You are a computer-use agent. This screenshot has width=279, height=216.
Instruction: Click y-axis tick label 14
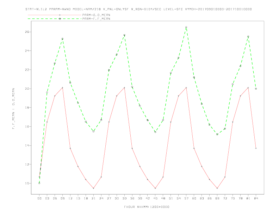pos(27,145)
